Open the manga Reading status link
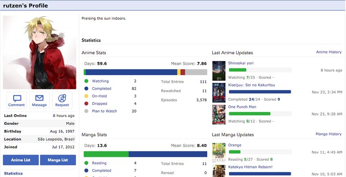 [99, 163]
